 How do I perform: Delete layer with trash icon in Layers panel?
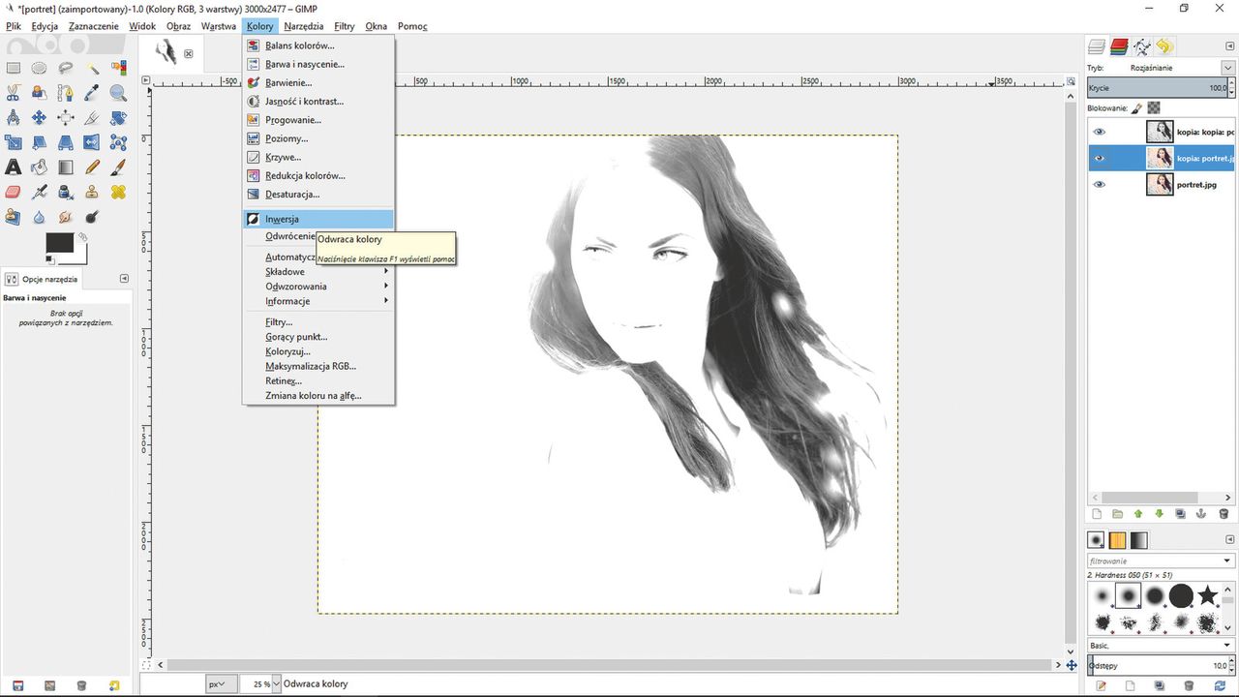1224,514
